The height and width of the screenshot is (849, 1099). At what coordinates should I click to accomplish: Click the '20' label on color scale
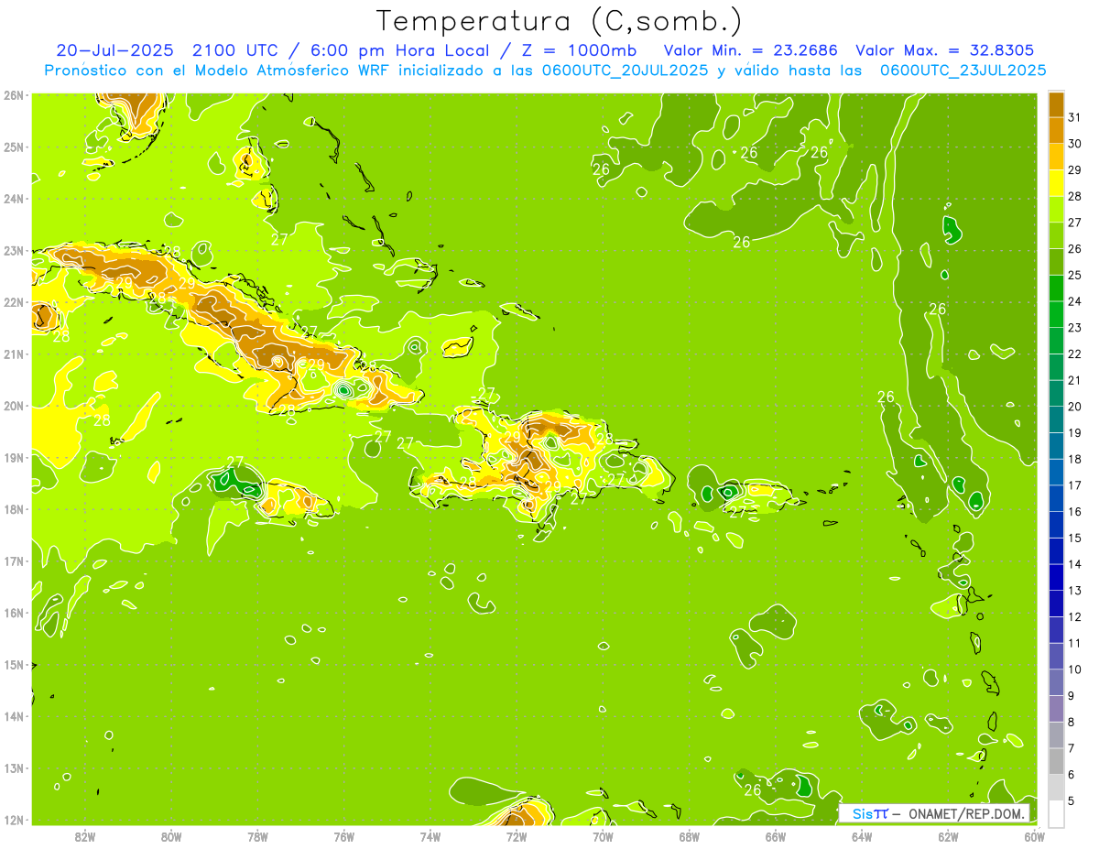click(1074, 407)
